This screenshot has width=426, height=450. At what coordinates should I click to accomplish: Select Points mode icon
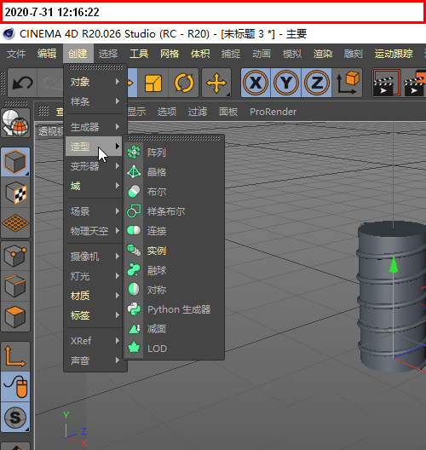[15, 256]
